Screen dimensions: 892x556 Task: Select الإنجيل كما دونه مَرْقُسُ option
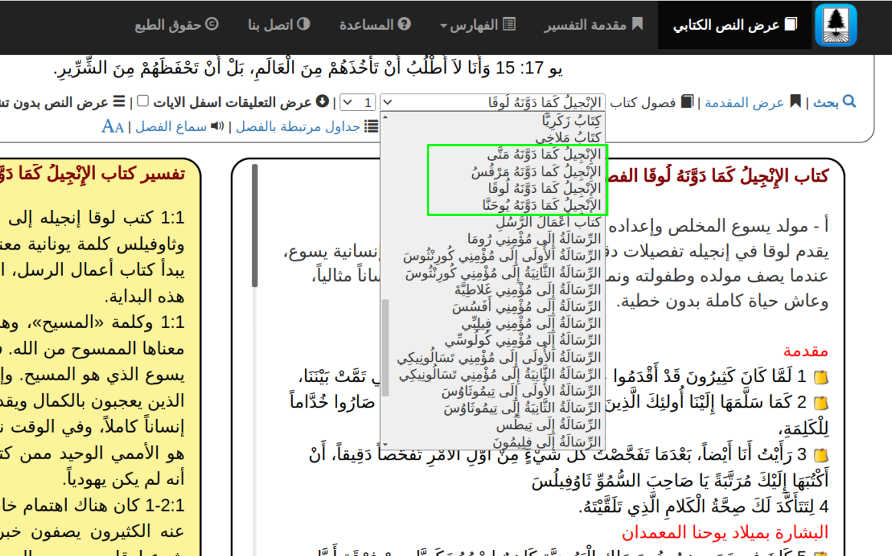(536, 171)
